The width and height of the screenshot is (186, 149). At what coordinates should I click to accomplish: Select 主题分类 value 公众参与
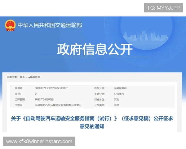pyautogui.click(x=119, y=94)
